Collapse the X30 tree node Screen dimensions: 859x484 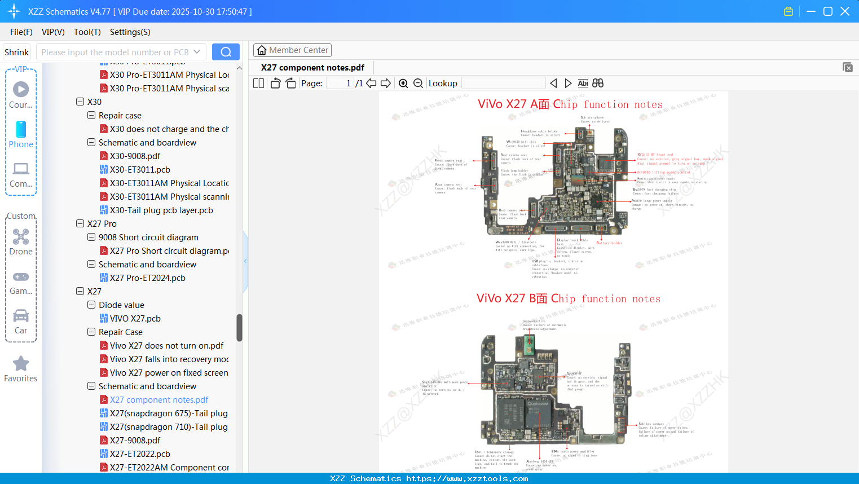pyautogui.click(x=80, y=102)
